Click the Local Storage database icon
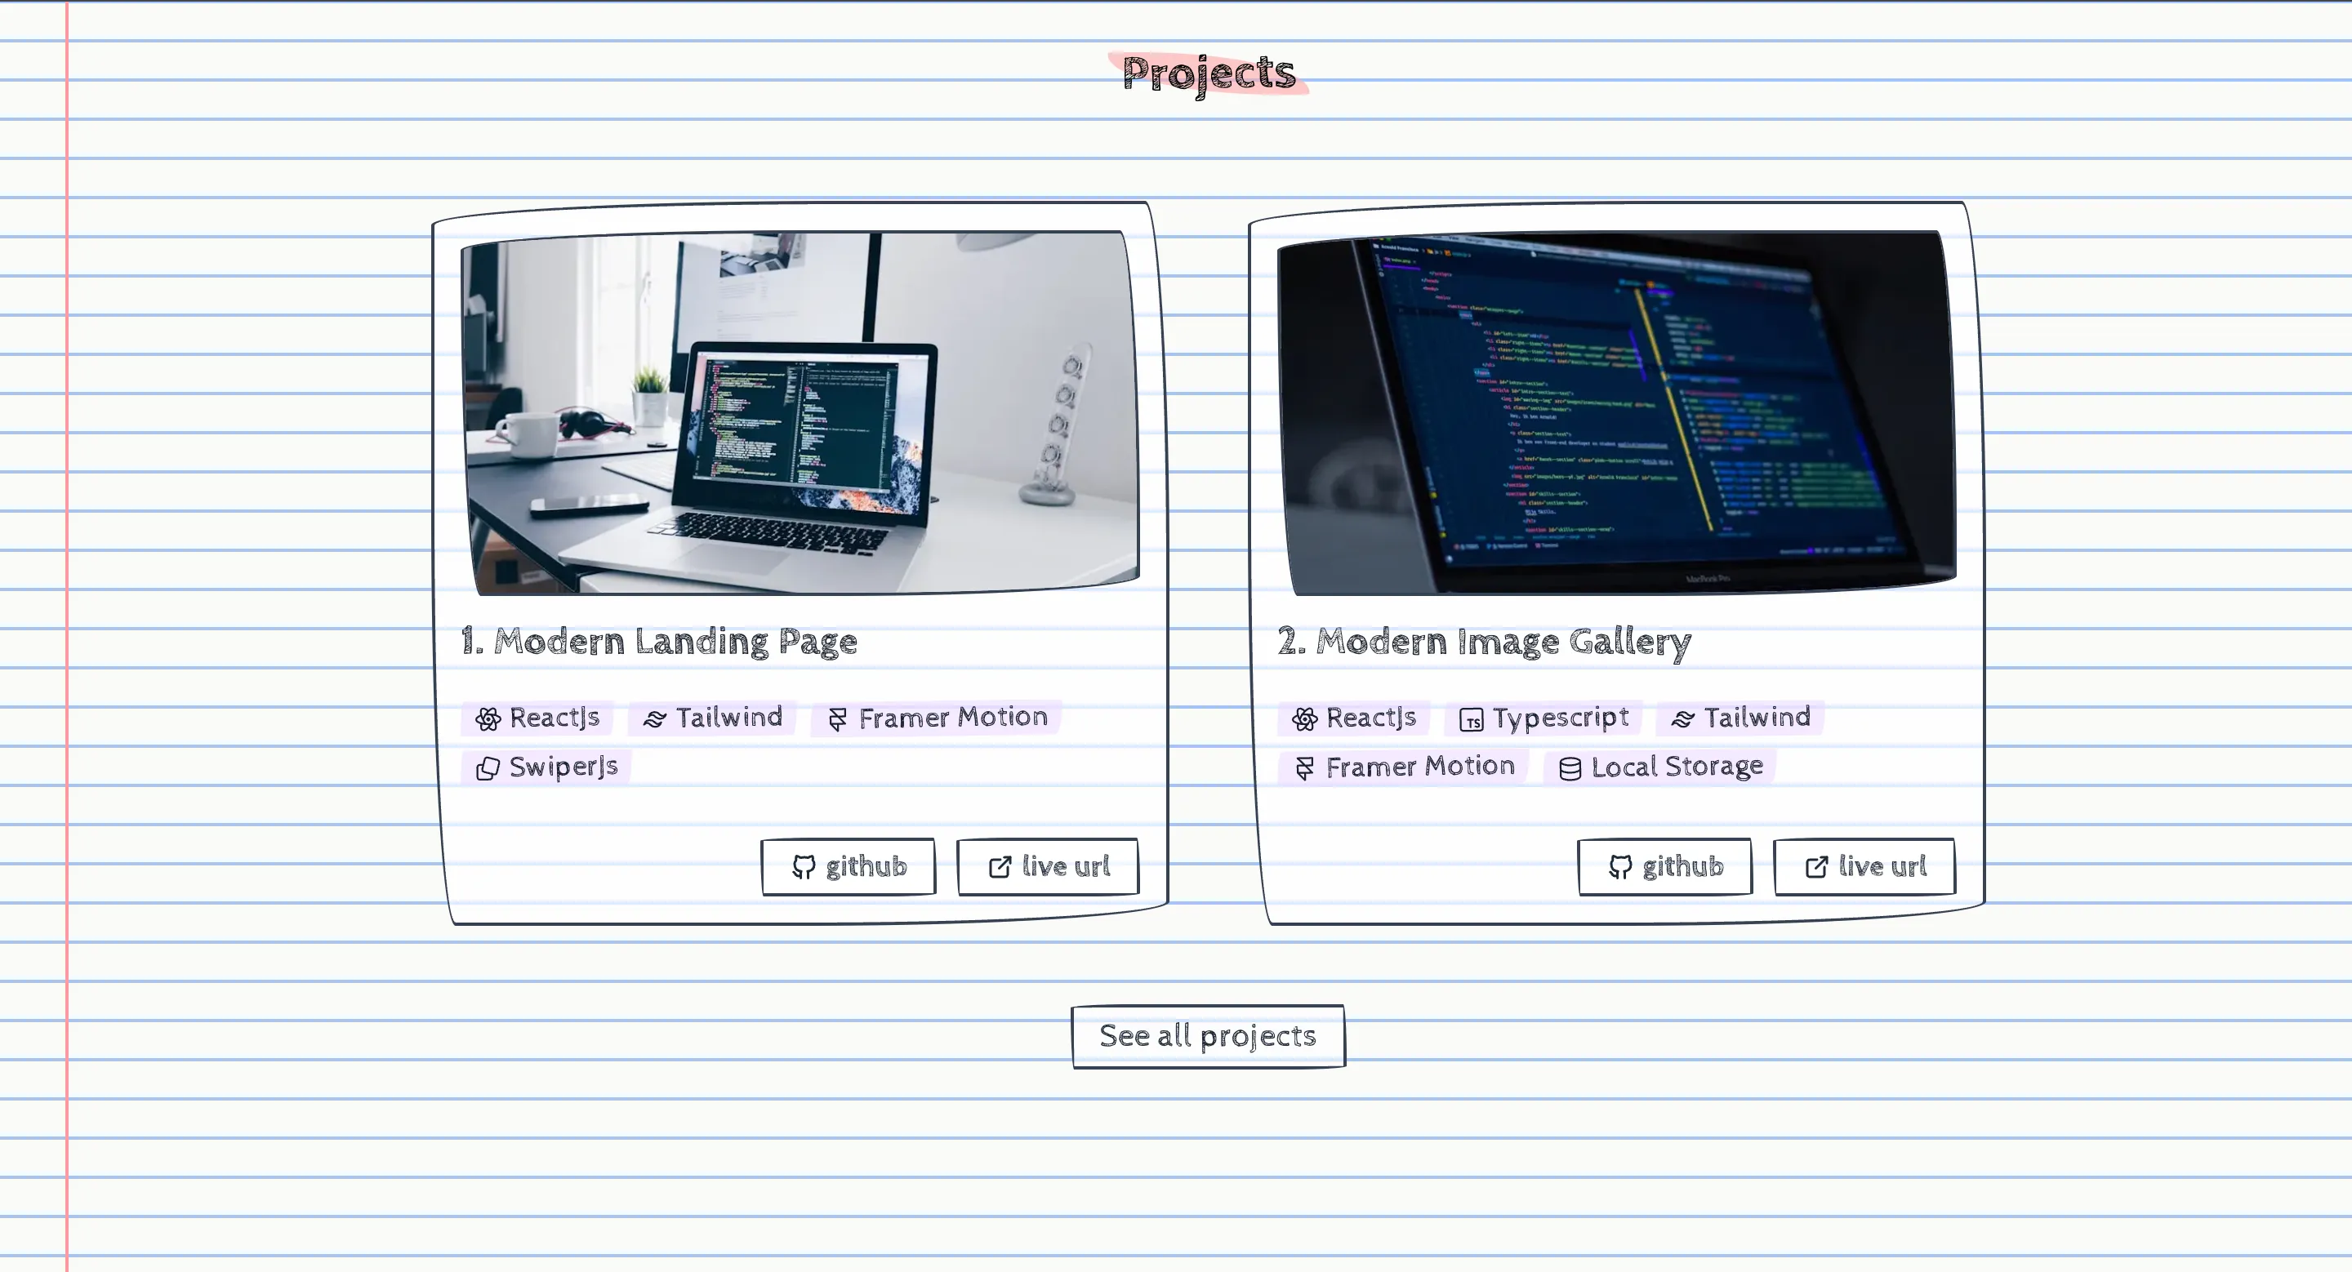The width and height of the screenshot is (2352, 1272). coord(1570,769)
